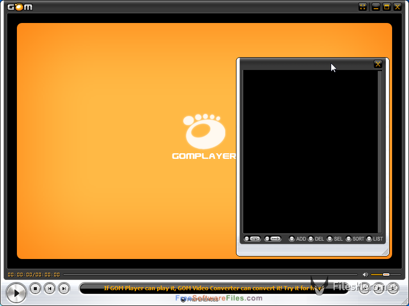
Task: Open the GOM logo menu
Action: point(20,7)
